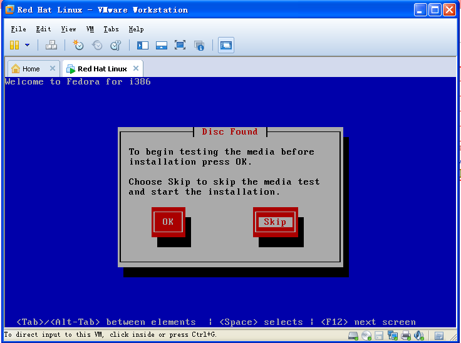The width and height of the screenshot is (461, 343).
Task: Click the CD/DVD drive status icon
Action: click(366, 335)
